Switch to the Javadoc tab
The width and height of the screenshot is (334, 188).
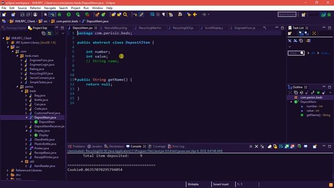[95, 146]
